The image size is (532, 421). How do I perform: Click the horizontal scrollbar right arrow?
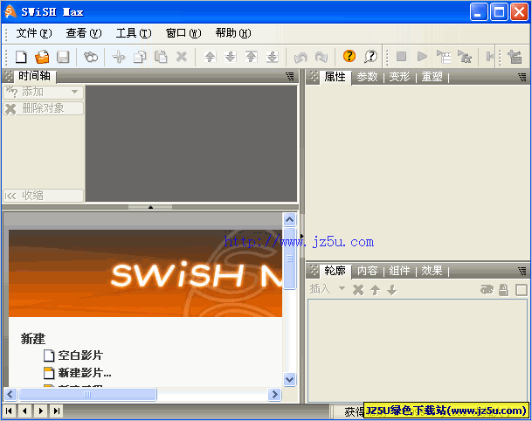click(274, 394)
